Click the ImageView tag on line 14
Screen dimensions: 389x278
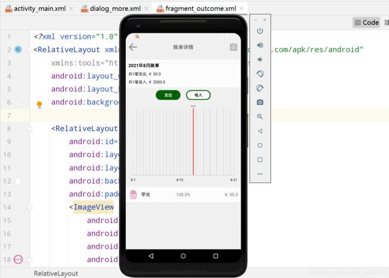[x=93, y=207]
